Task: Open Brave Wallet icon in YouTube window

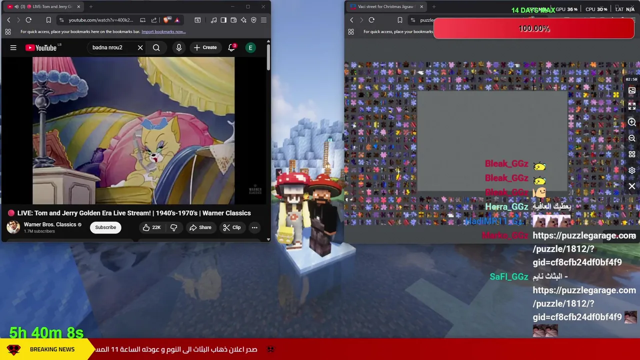Action: click(233, 20)
